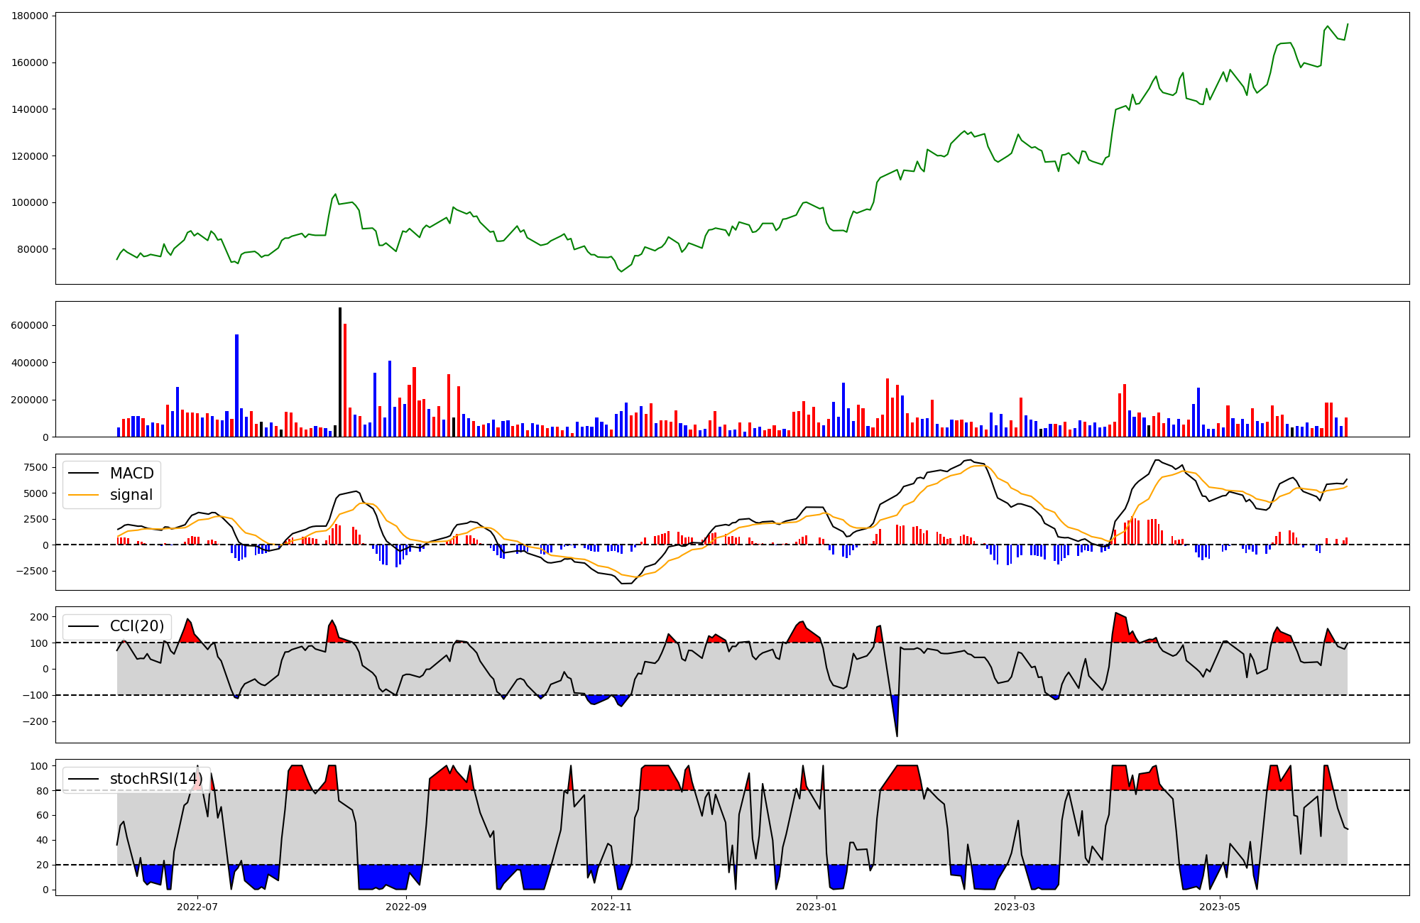Click the signal legend label
This screenshot has height=923, width=1420.
click(131, 495)
